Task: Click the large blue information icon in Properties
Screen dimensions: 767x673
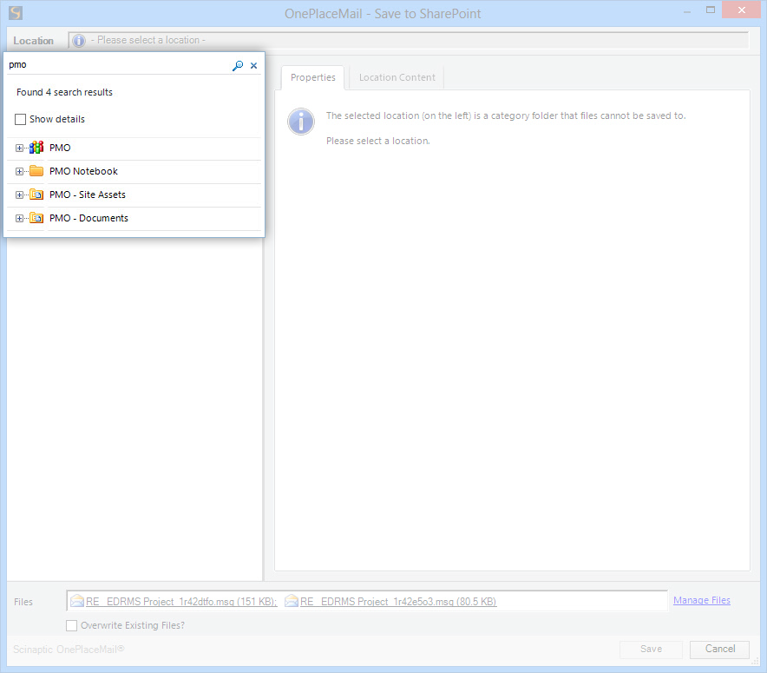Action: pos(301,122)
